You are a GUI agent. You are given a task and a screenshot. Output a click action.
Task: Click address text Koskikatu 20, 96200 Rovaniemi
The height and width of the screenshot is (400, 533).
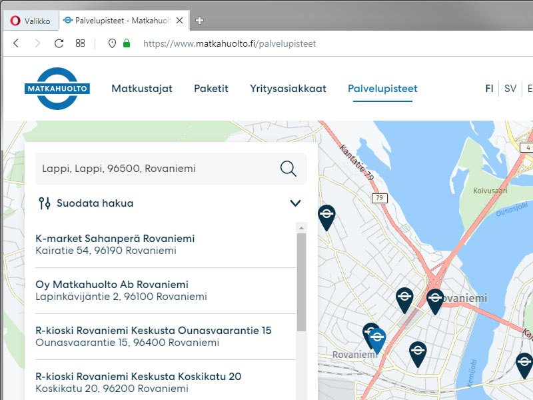112,389
